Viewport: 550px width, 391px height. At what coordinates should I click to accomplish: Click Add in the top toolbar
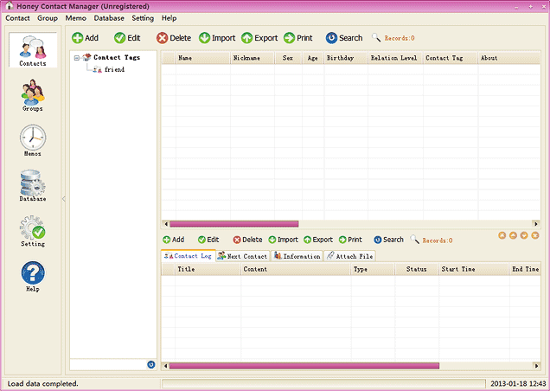pos(86,38)
